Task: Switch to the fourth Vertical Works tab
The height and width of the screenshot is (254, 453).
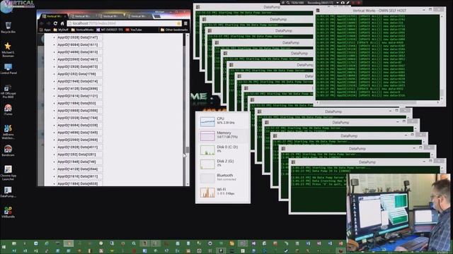Action: pos(138,16)
